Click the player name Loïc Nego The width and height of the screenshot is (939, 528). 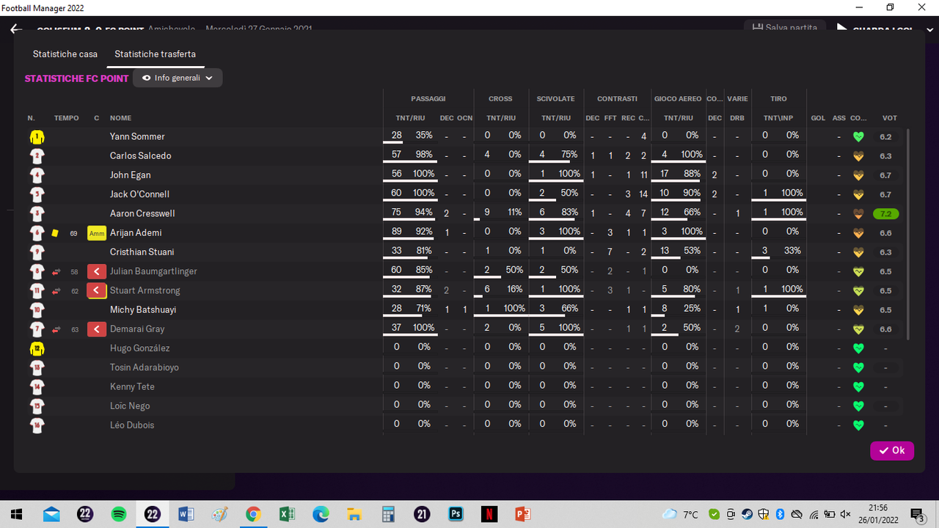pyautogui.click(x=130, y=406)
